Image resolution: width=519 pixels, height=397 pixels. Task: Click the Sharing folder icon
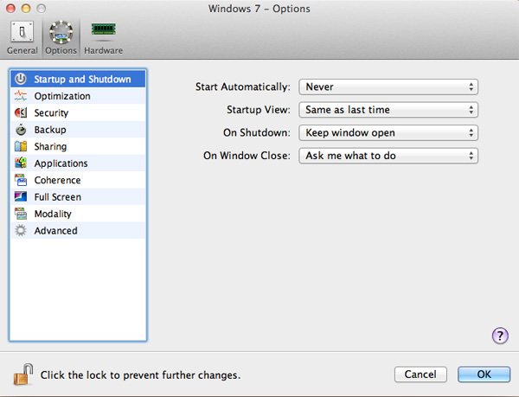pyautogui.click(x=21, y=147)
